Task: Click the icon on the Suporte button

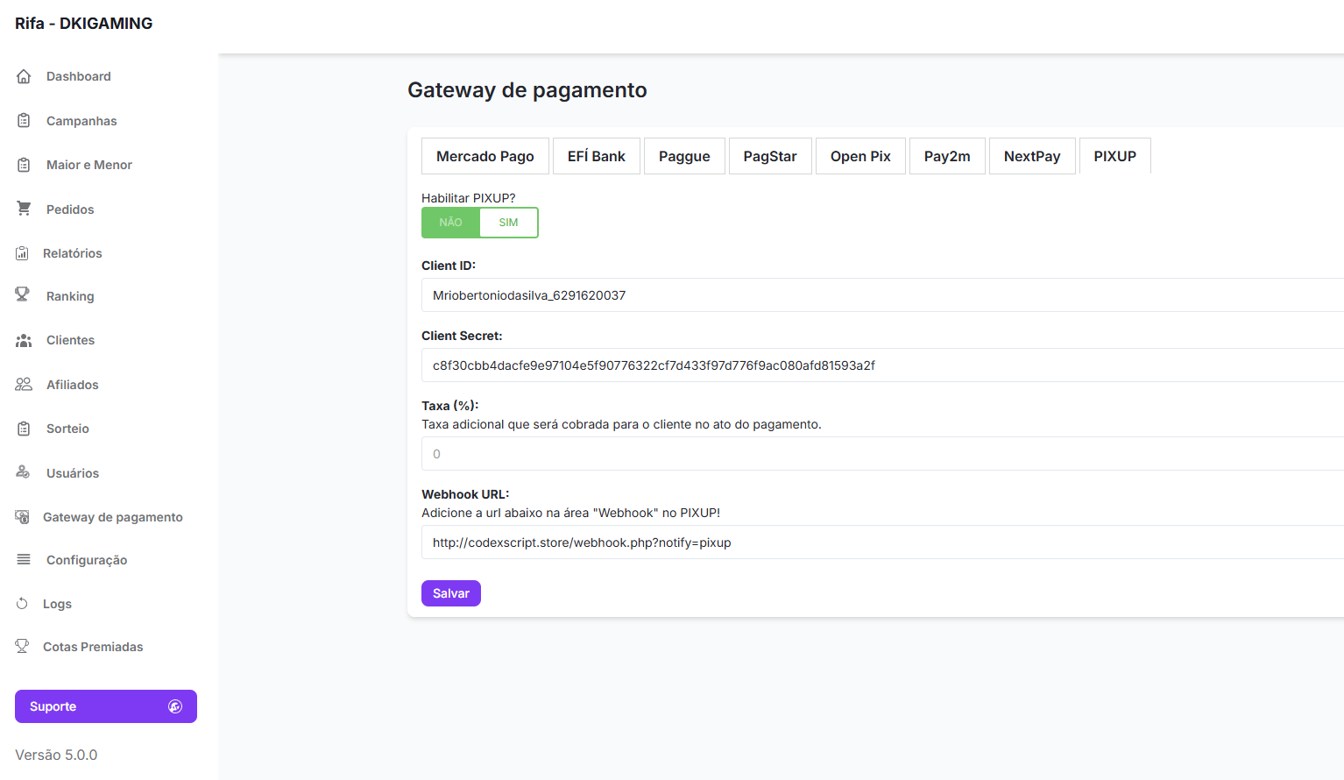Action: pos(175,706)
